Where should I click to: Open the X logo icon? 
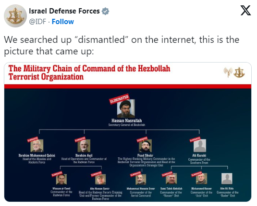coord(245,11)
